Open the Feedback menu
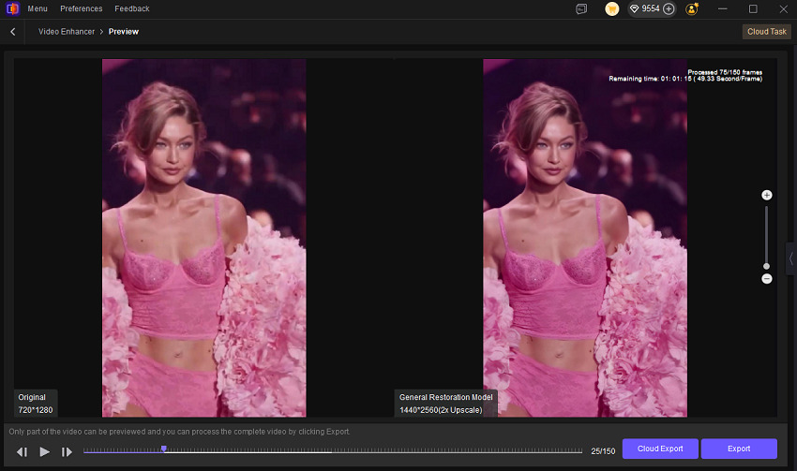The height and width of the screenshot is (471, 797). coord(132,8)
